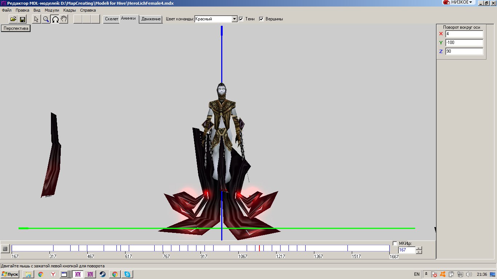Open the Модули menu
The image size is (497, 279).
52,10
